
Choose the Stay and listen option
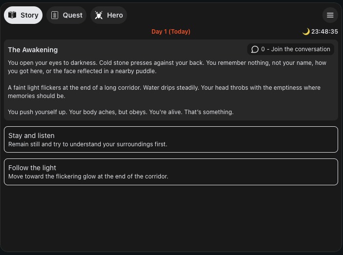coord(171,139)
